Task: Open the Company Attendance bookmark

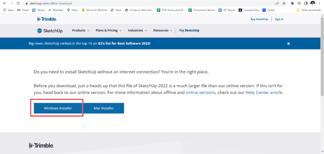Action: tap(139, 10)
